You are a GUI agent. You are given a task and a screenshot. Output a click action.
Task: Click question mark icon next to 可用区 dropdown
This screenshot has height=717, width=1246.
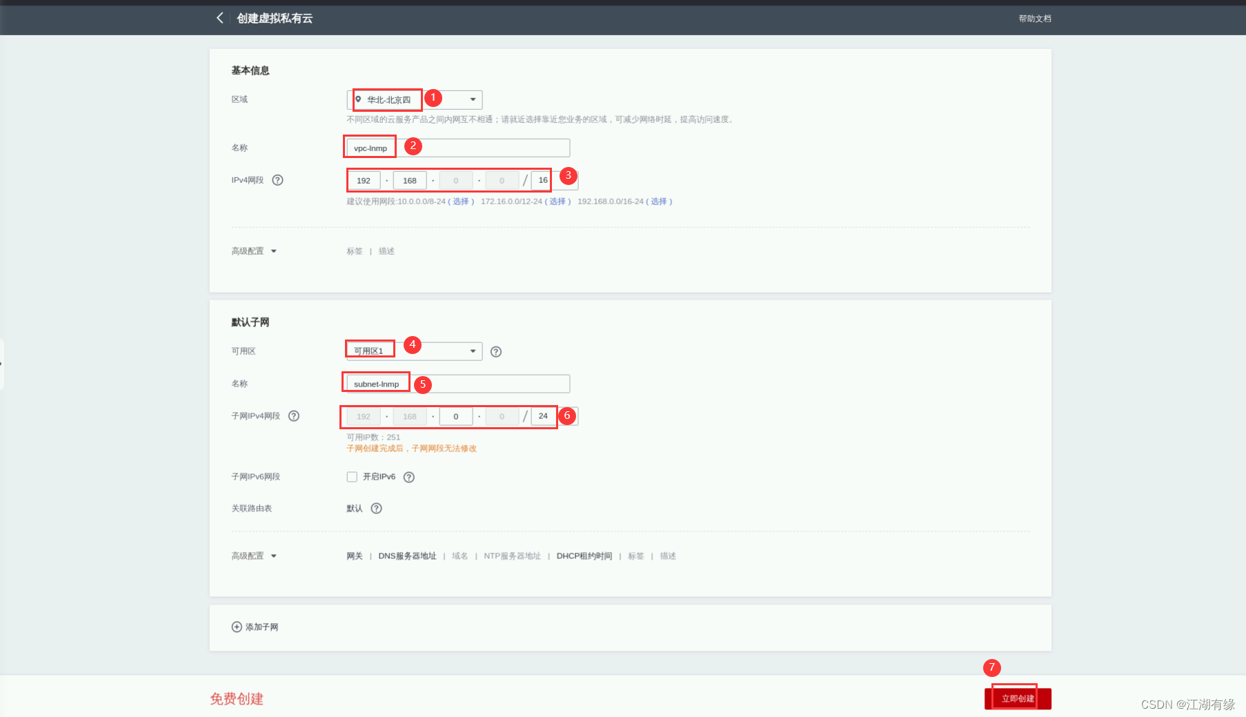[x=496, y=351]
